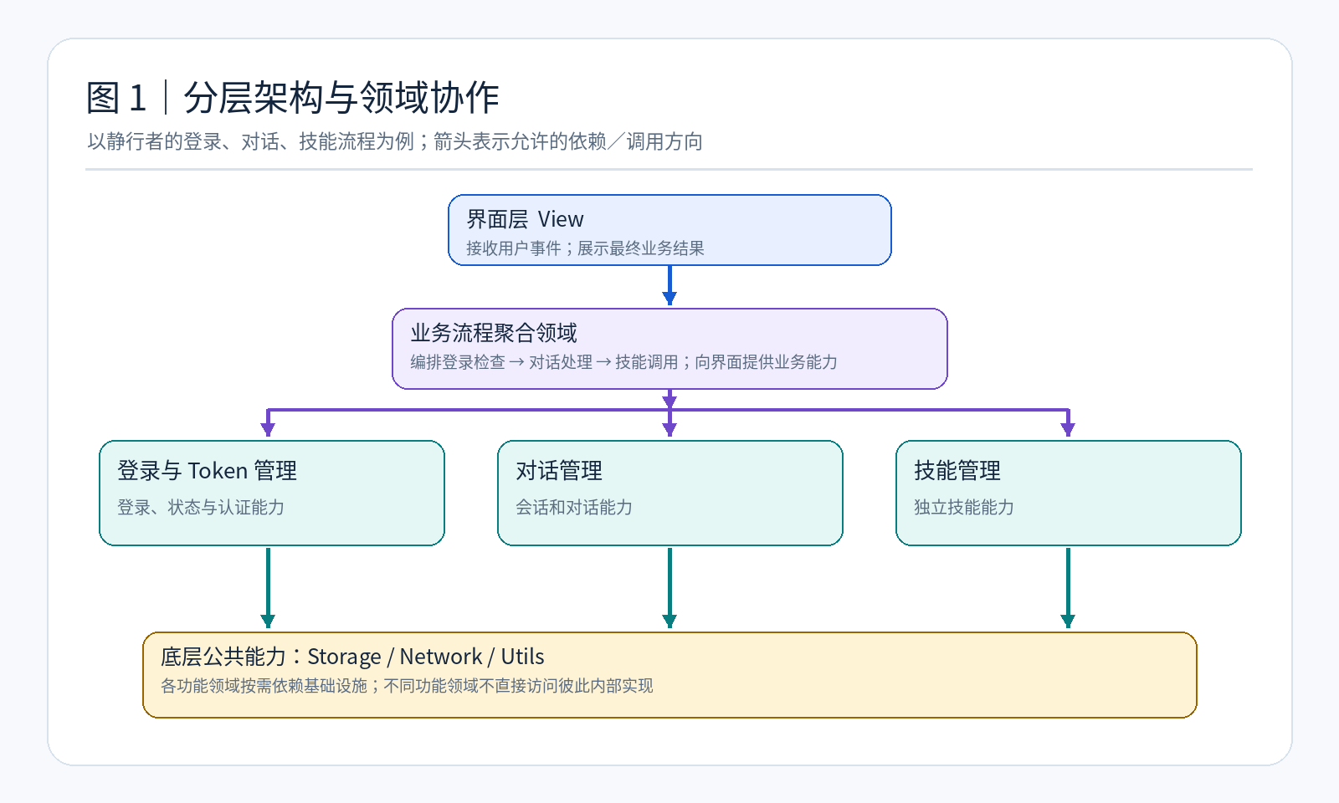Select the text 会话和对话能力

(x=574, y=508)
